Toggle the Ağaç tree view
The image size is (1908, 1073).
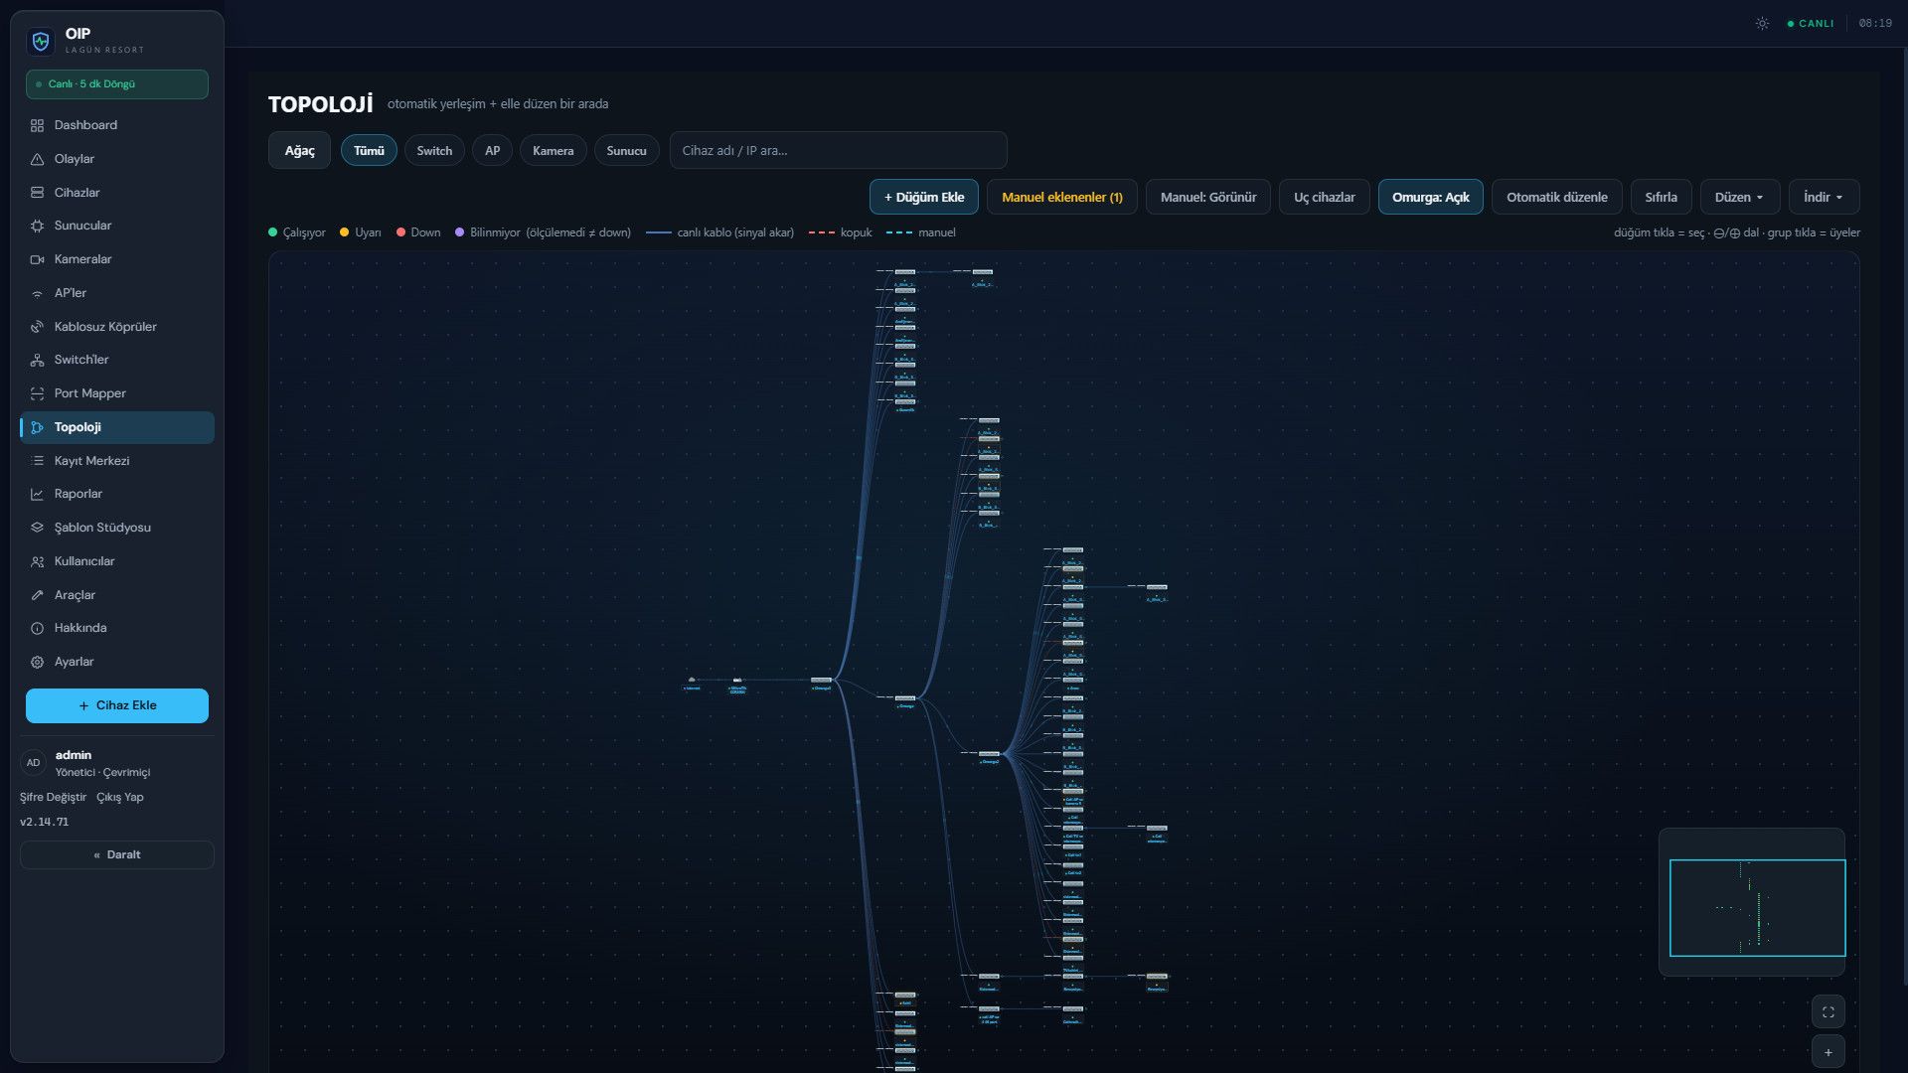pos(299,150)
